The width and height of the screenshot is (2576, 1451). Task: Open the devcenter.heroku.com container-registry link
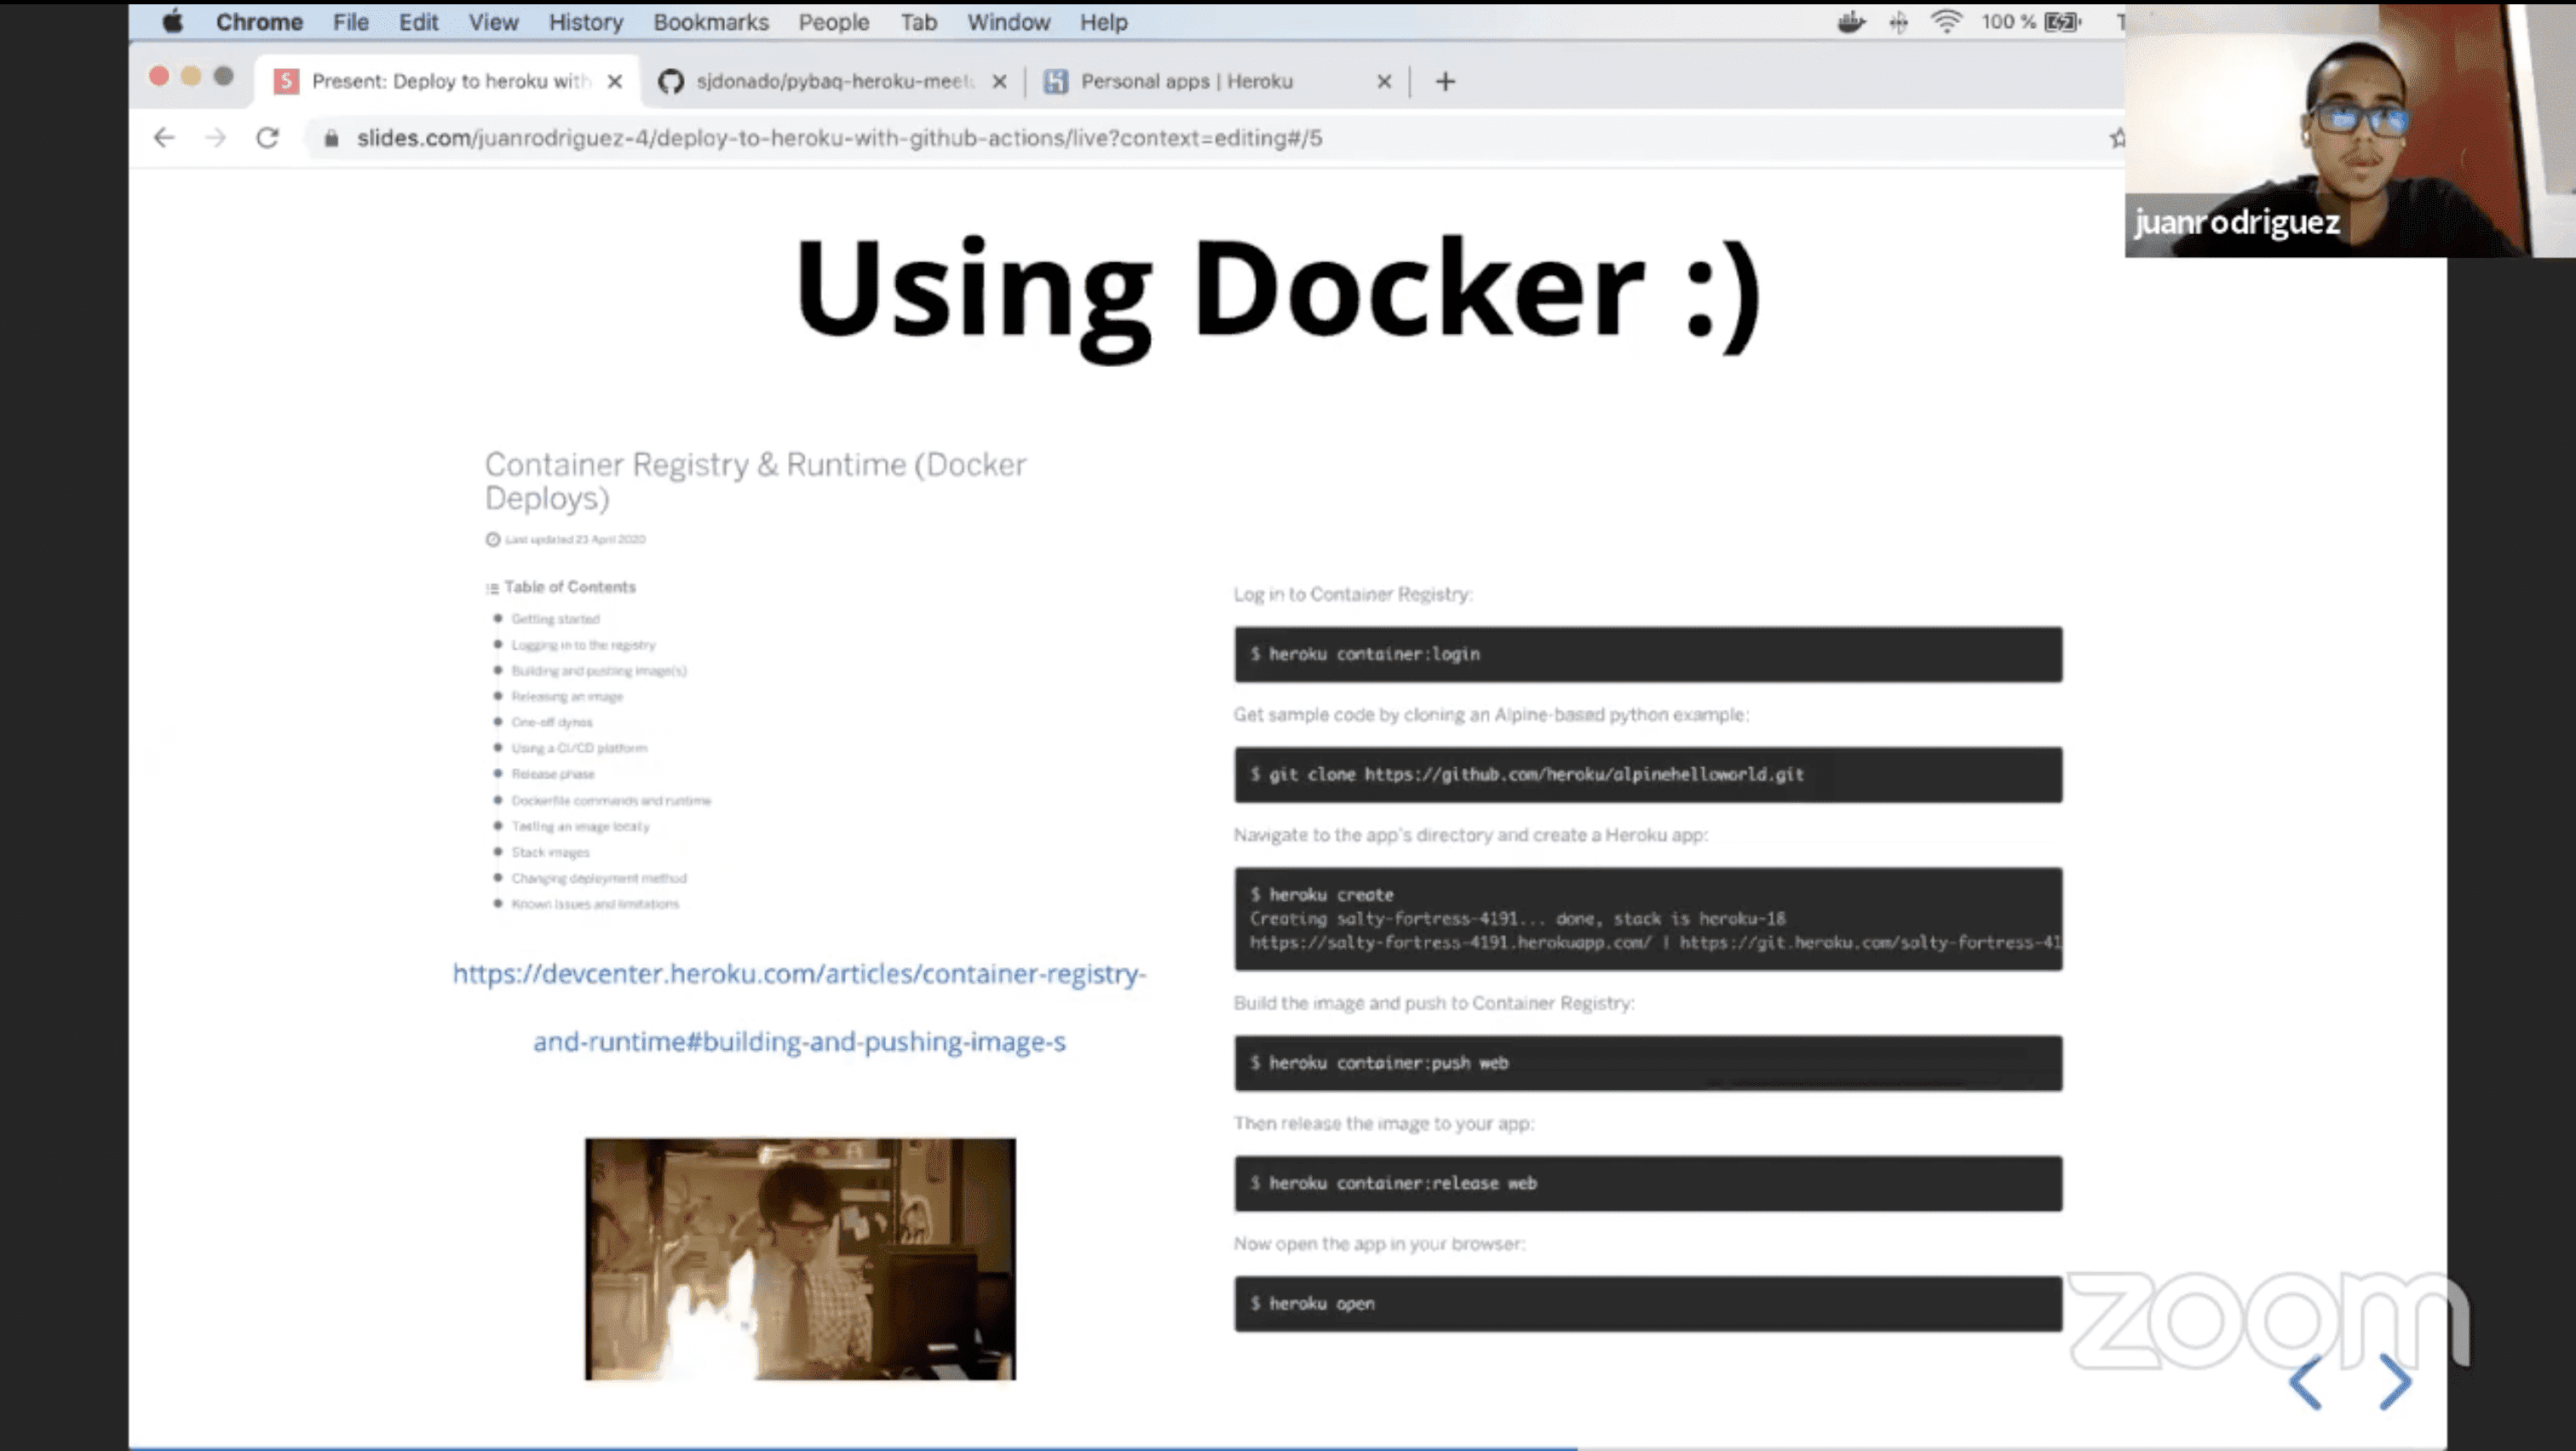(x=799, y=973)
